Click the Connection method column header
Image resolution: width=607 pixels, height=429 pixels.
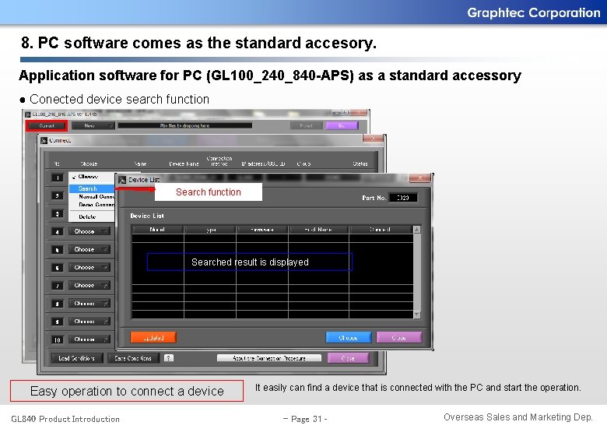click(x=219, y=161)
